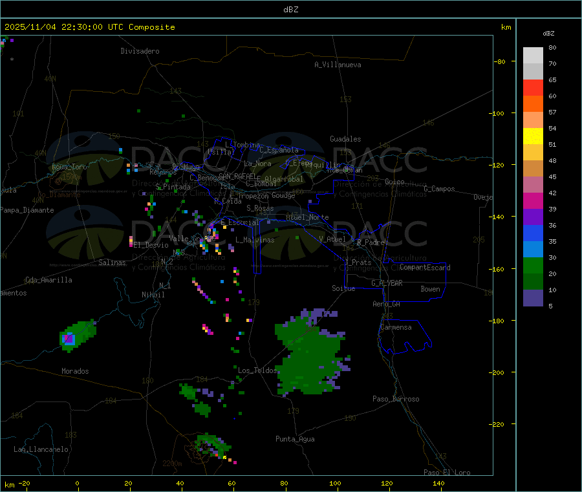The height and width of the screenshot is (492, 582).
Task: Click the Atuel_Norte map label
Action: click(307, 217)
